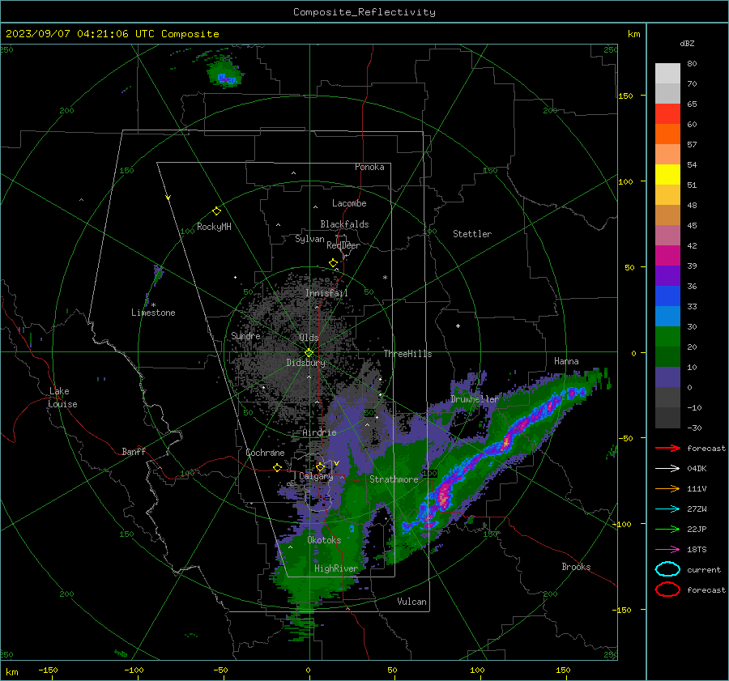Click the Limestone label
729x681 pixels.
153,313
